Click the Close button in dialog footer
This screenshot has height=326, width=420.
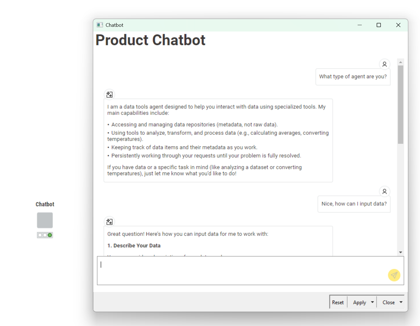tap(389, 302)
